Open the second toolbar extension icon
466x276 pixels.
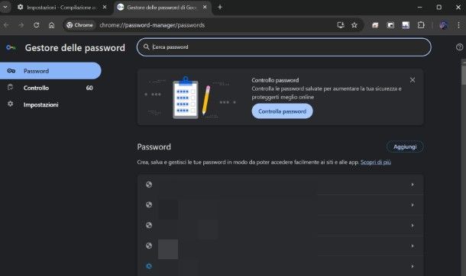pyautogui.click(x=390, y=25)
